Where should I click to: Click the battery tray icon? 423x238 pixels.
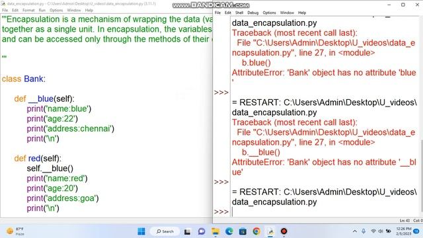point(389,231)
